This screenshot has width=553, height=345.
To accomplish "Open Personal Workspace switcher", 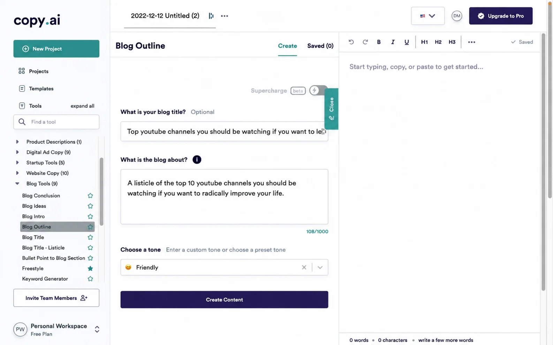I will (x=97, y=329).
